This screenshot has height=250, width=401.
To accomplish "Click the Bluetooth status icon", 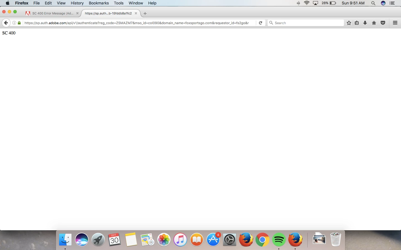I will 298,3.
